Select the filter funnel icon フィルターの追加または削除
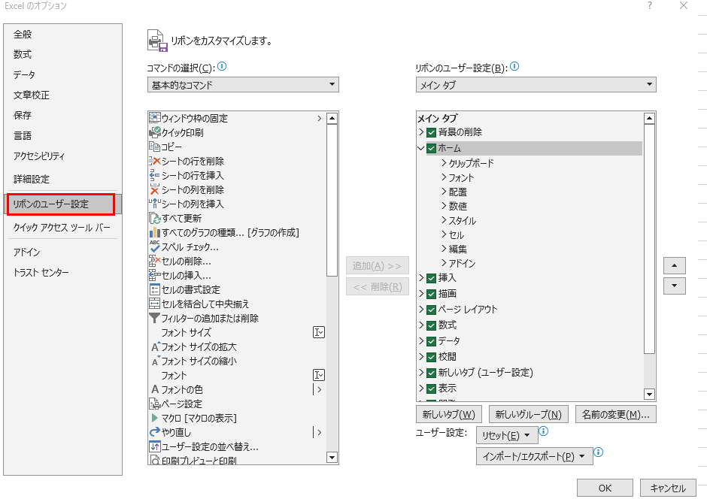707x499 pixels. point(155,318)
